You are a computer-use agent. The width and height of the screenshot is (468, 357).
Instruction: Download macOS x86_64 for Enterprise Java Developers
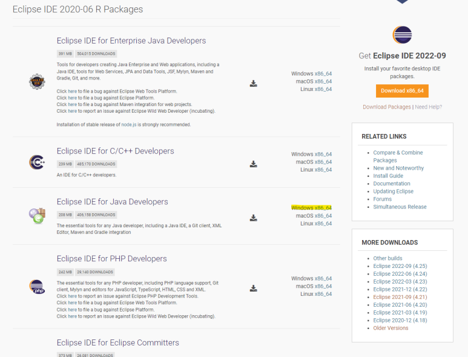pos(323,81)
